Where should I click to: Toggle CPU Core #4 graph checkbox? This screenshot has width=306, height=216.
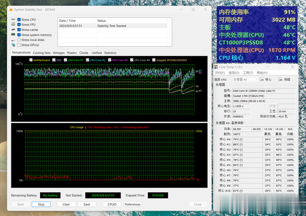[x=132, y=60]
